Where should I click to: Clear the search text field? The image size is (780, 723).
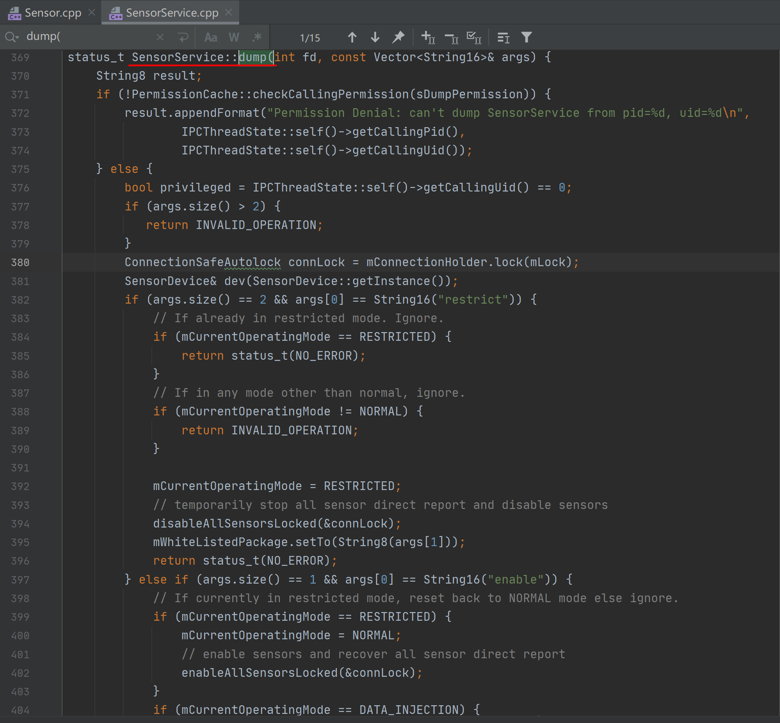coord(160,37)
